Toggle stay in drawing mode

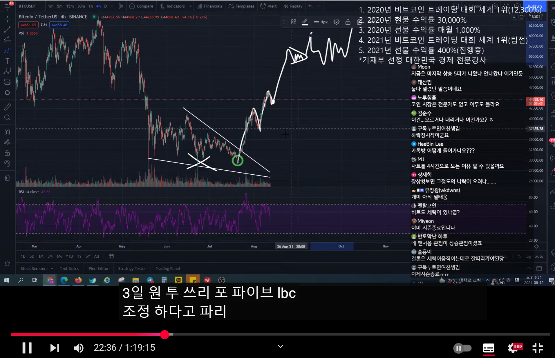click(7, 142)
